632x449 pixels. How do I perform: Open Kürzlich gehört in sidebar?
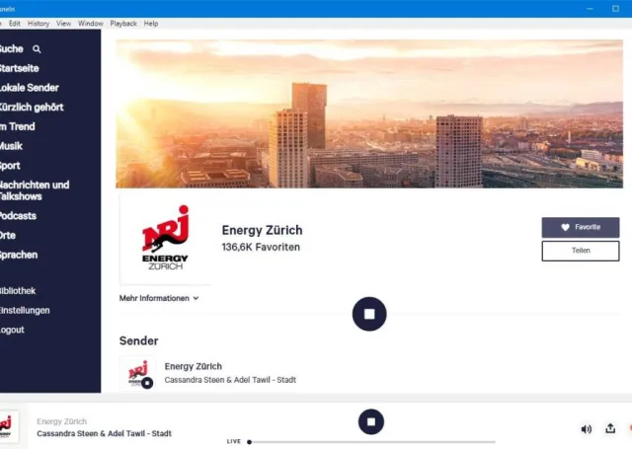coord(32,108)
